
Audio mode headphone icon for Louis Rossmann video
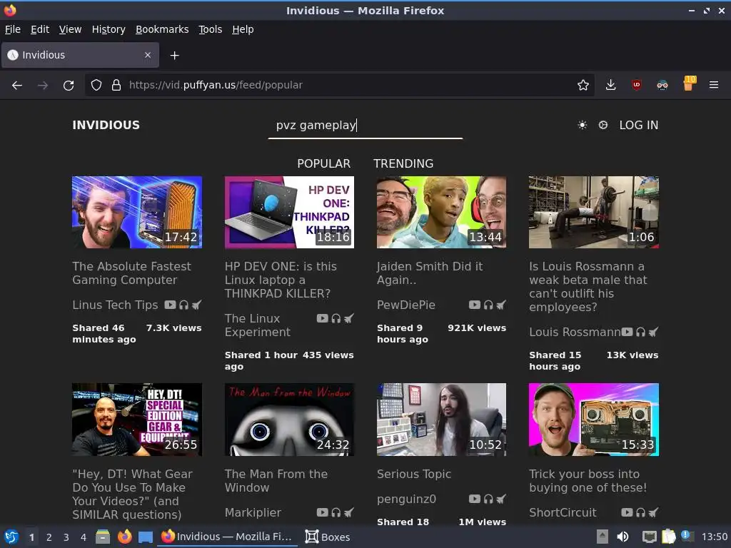pos(640,332)
